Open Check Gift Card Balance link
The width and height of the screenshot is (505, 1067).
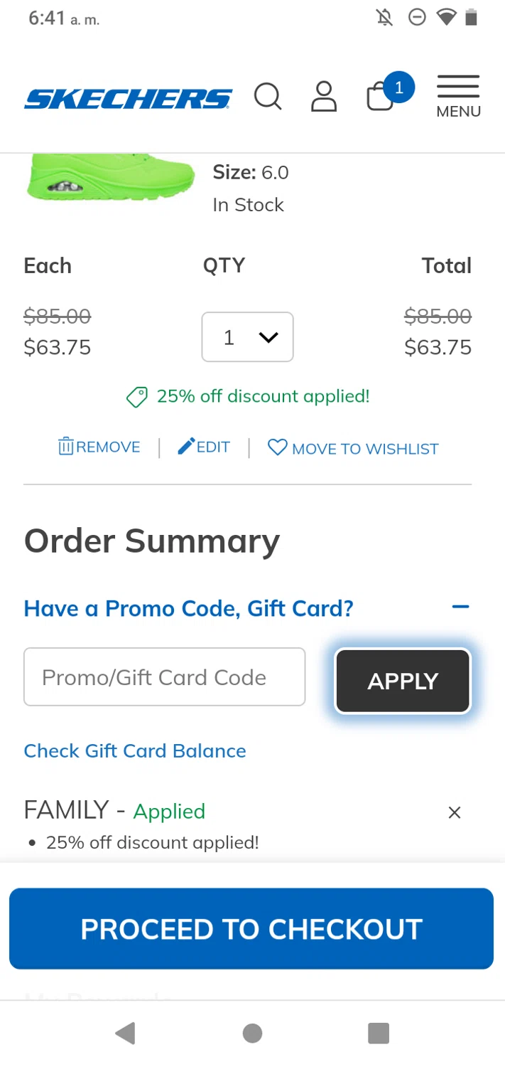135,750
